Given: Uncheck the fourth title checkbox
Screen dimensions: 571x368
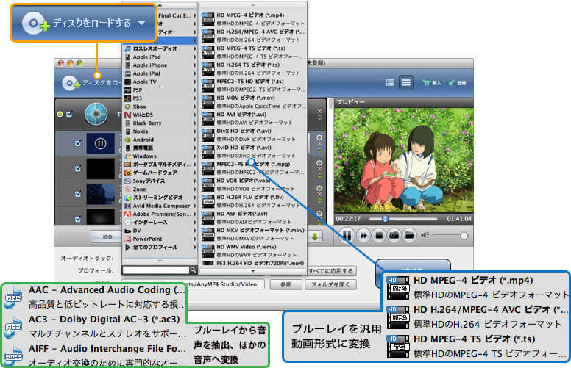Looking at the screenshot, I should (x=78, y=219).
